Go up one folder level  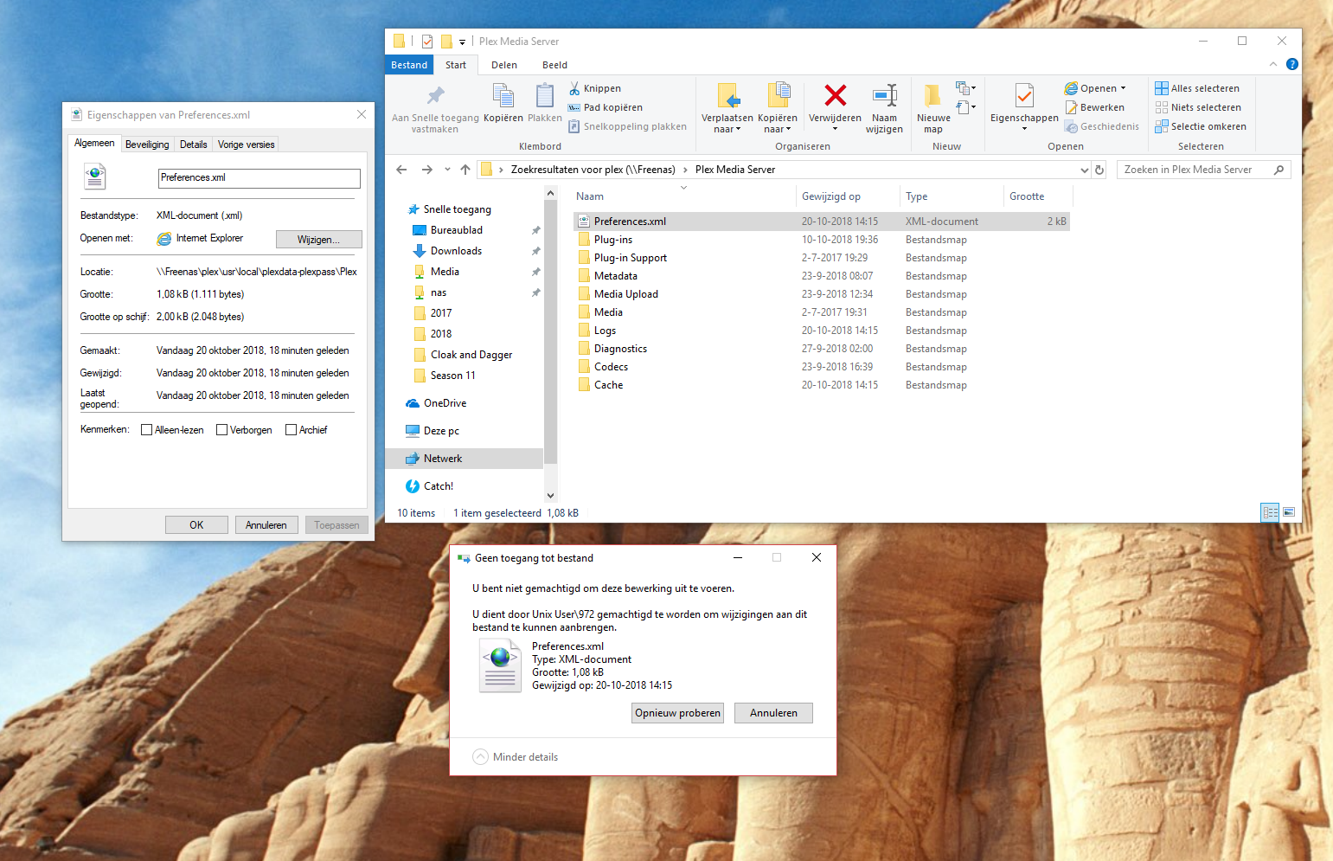point(465,170)
